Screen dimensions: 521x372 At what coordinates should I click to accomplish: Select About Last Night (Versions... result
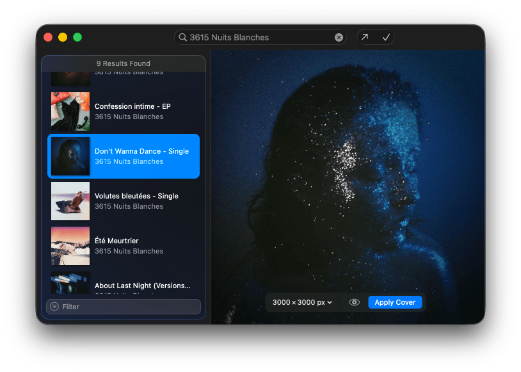124,282
